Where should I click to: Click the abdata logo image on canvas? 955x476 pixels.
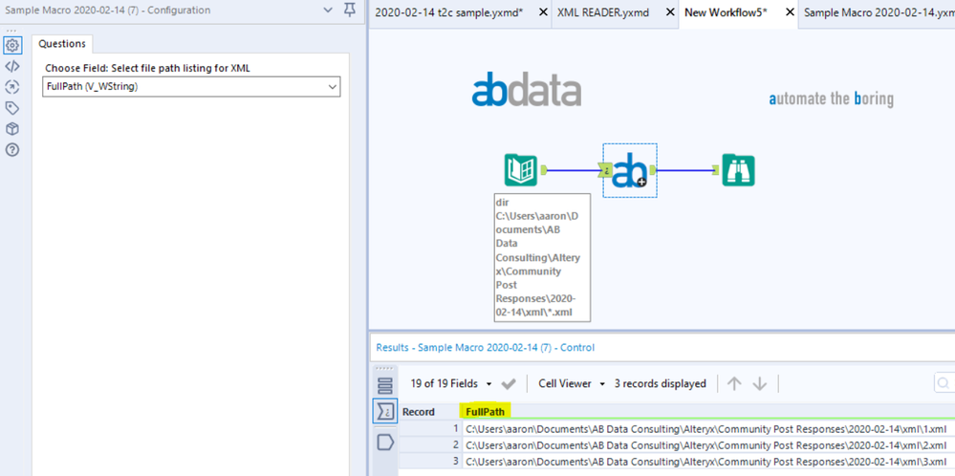tap(526, 90)
